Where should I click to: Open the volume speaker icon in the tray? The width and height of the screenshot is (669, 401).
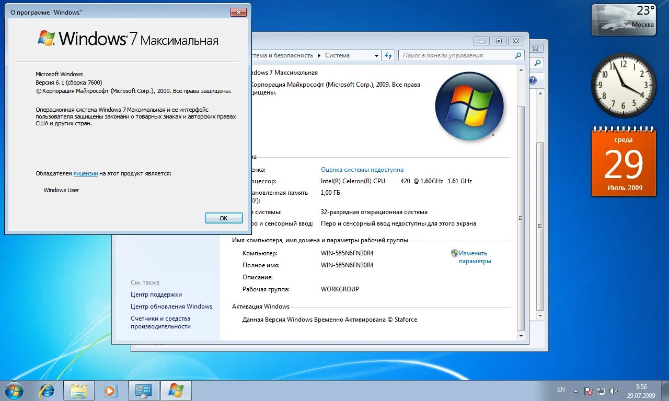click(x=613, y=391)
